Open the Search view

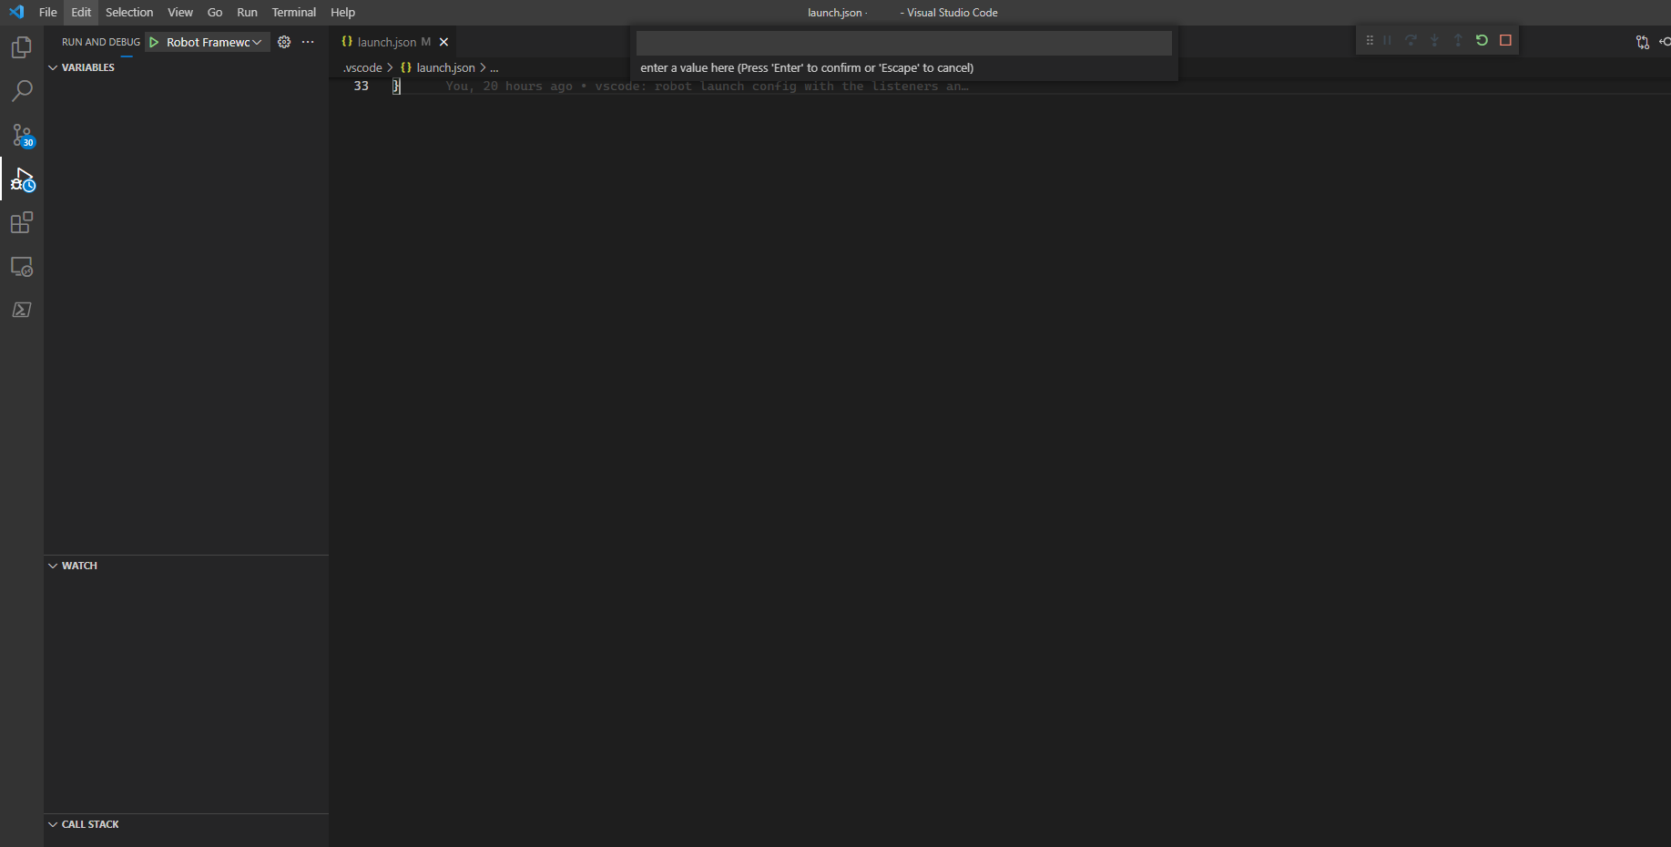coord(21,90)
